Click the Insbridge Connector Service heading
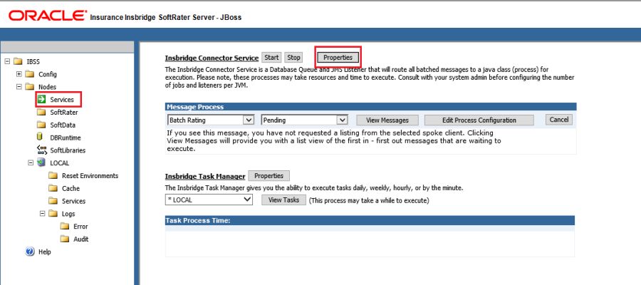The image size is (641, 285). coord(212,58)
